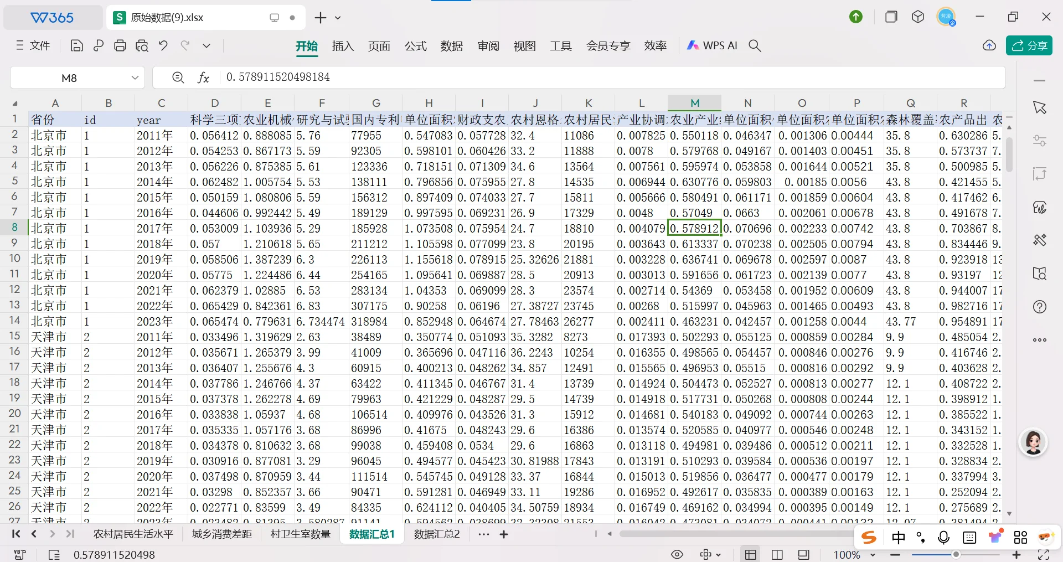Screen dimensions: 1063x562
Task: Click the Redo arrow icon
Action: click(185, 46)
